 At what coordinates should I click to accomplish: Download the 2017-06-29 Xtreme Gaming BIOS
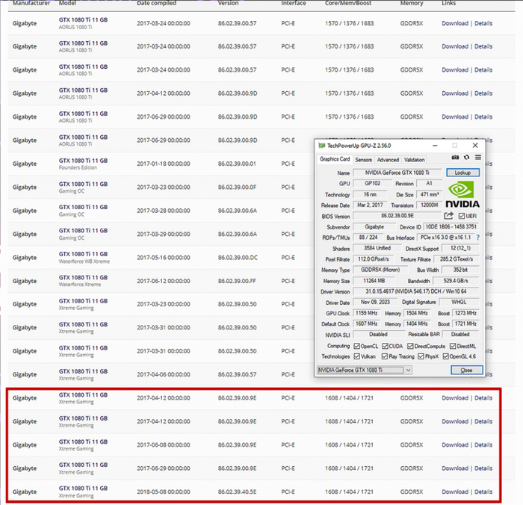(x=455, y=468)
